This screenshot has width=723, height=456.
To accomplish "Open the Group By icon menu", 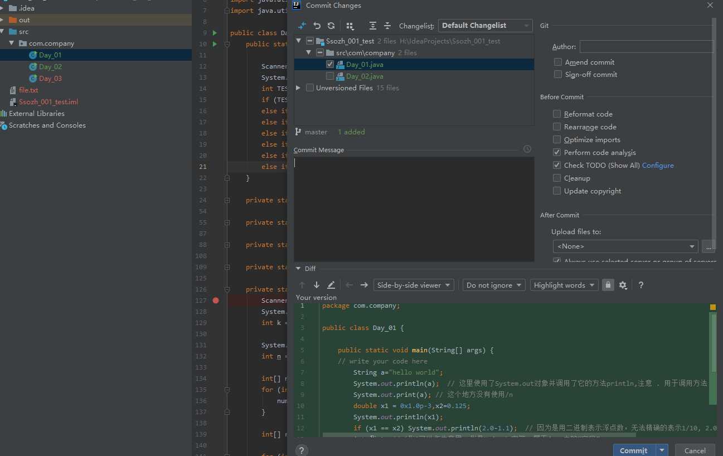I will pyautogui.click(x=350, y=26).
